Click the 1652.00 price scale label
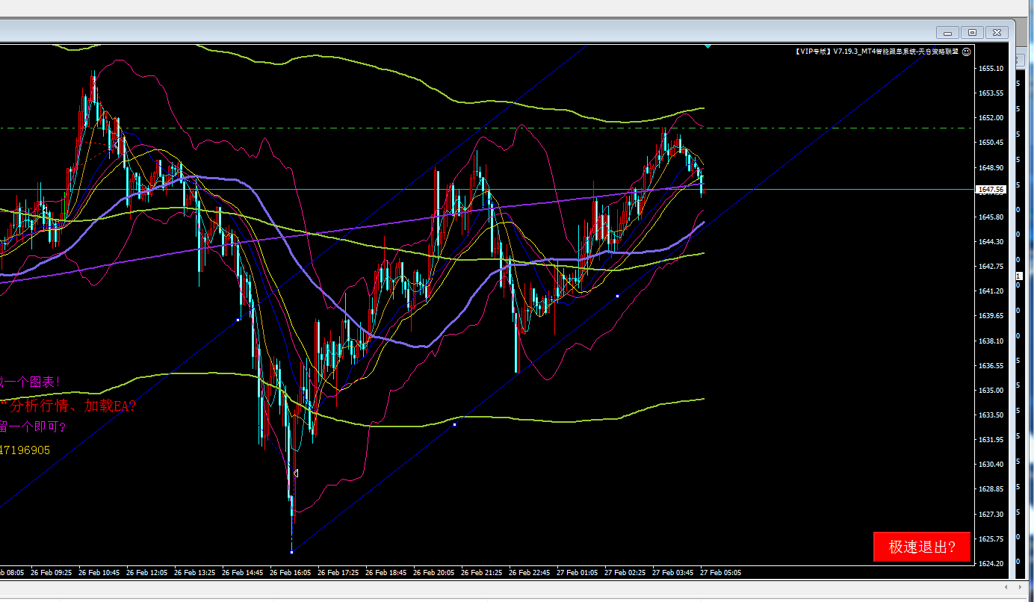Image resolution: width=1034 pixels, height=602 pixels. (x=990, y=118)
